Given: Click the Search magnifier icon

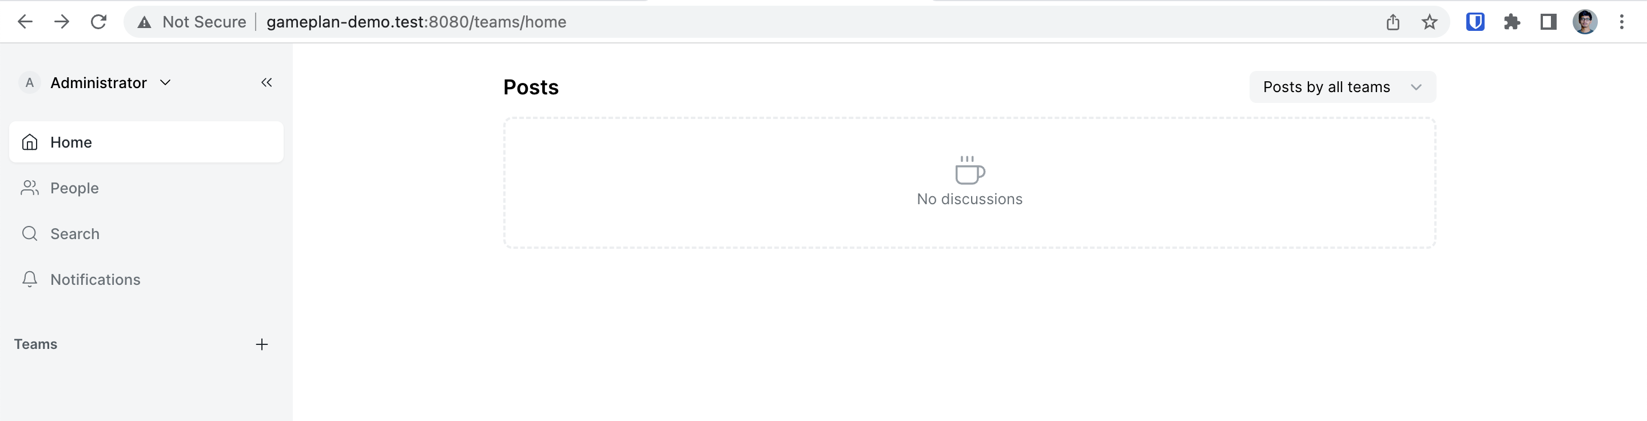Looking at the screenshot, I should coord(30,233).
